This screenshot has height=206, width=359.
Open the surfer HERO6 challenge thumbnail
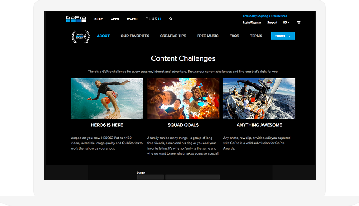click(x=107, y=99)
